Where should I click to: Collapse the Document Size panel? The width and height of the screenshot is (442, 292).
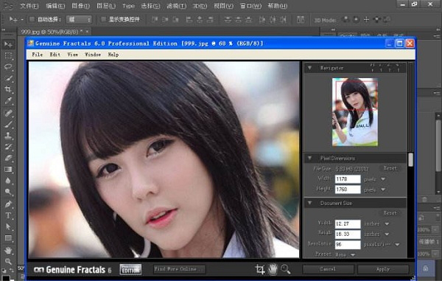309,203
